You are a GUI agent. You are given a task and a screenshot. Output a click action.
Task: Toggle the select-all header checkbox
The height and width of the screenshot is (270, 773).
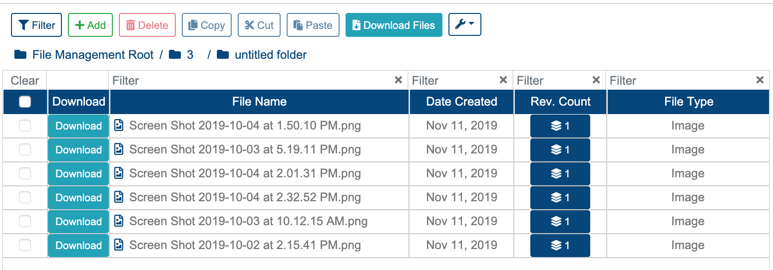[25, 102]
